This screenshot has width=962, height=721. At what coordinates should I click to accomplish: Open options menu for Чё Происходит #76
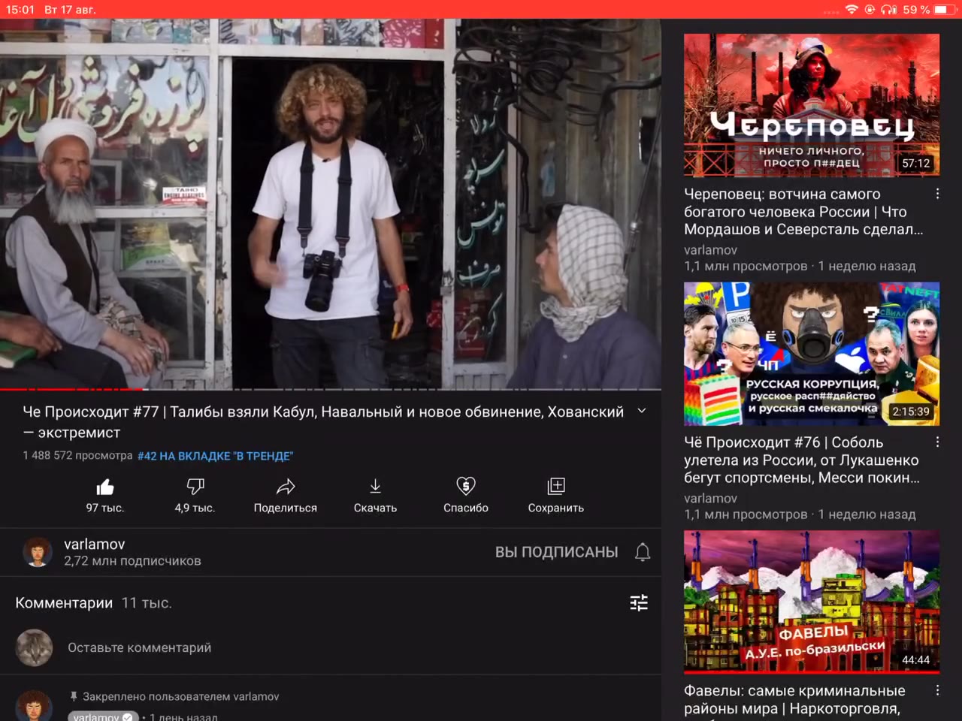[937, 442]
